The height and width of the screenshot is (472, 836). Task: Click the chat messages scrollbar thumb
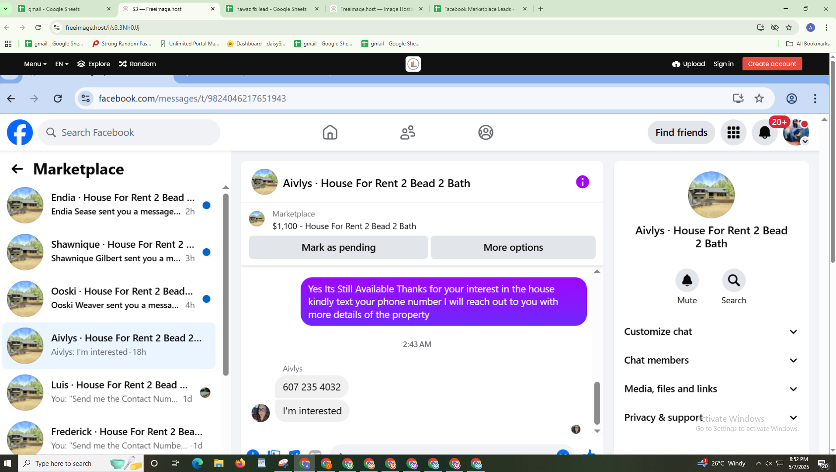point(597,403)
